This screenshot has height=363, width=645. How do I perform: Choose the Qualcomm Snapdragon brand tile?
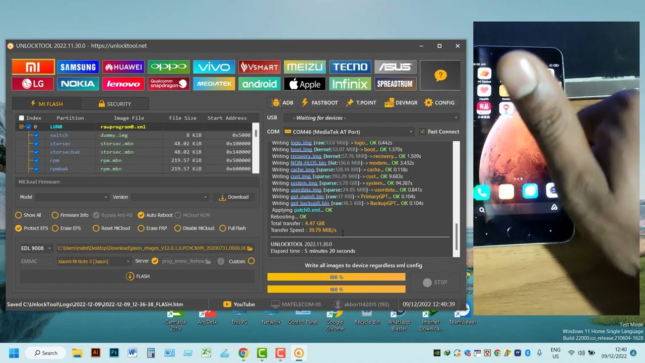[x=169, y=84]
